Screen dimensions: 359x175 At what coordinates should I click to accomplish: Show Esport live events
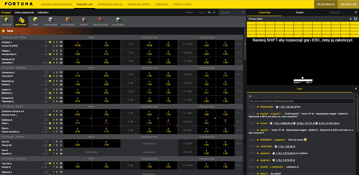click(84, 22)
